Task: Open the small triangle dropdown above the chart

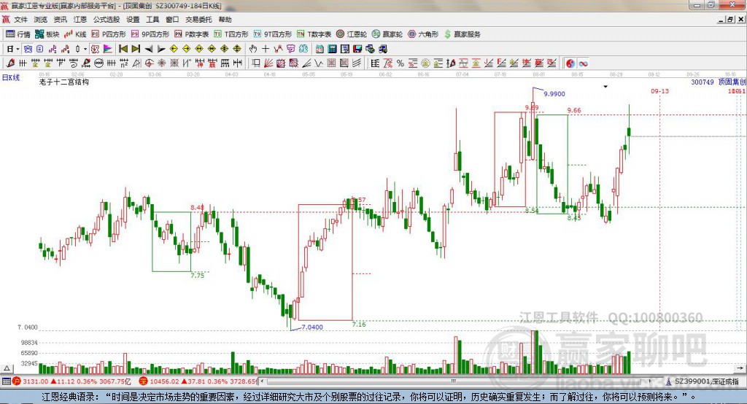Action: [605, 87]
